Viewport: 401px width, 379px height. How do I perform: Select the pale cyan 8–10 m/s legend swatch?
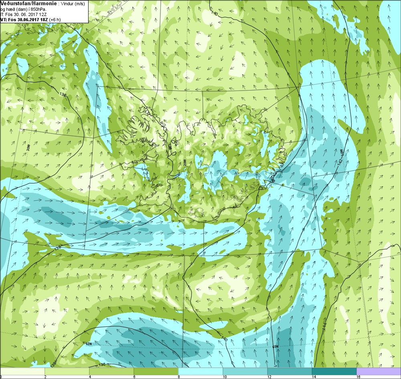point(200,371)
